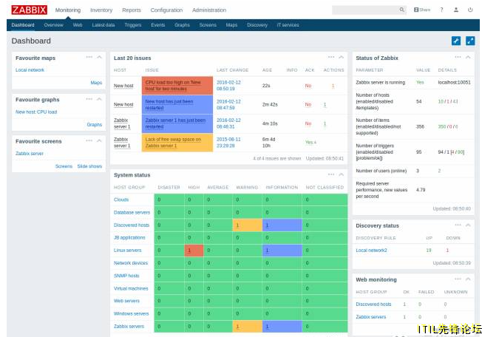The width and height of the screenshot is (482, 337).
Task: Collapse the Discovery status widget
Action: pyautogui.click(x=468, y=225)
